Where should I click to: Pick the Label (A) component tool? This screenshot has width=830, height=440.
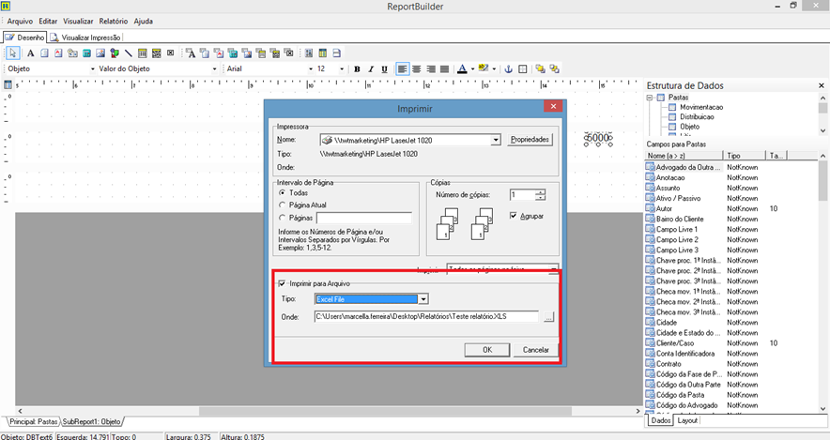(x=30, y=53)
